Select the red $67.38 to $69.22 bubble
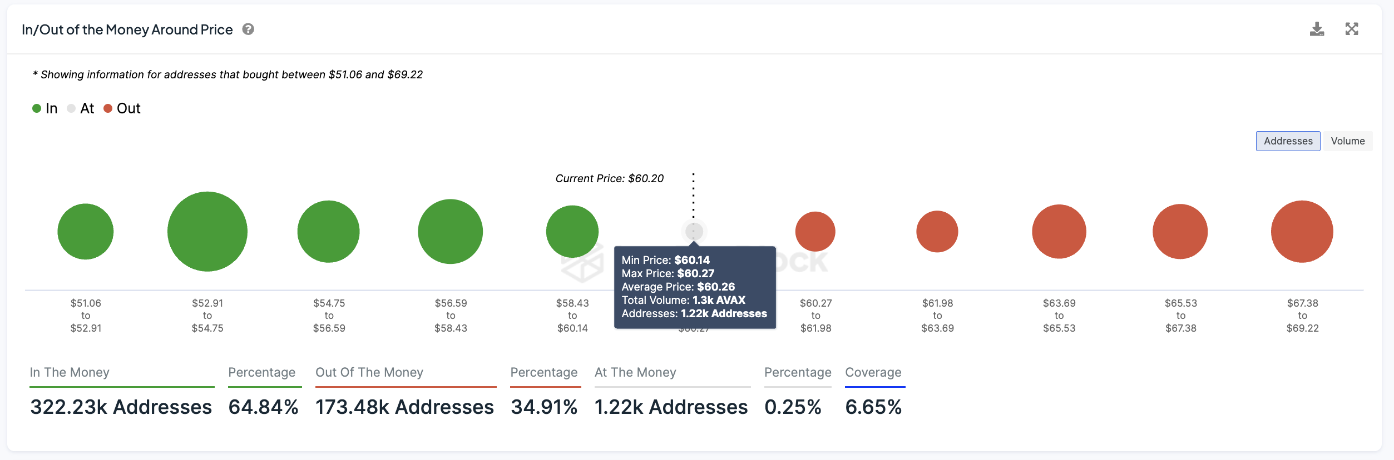Viewport: 1394px width, 460px height. (1302, 232)
